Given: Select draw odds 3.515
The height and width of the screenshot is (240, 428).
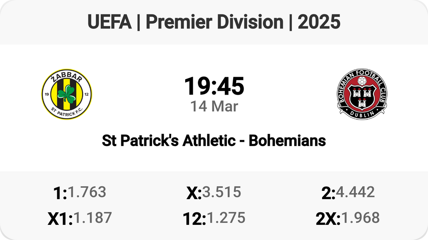Looking at the screenshot, I should tap(221, 192).
